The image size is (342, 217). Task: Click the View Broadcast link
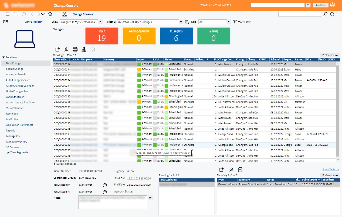(x=33, y=22)
